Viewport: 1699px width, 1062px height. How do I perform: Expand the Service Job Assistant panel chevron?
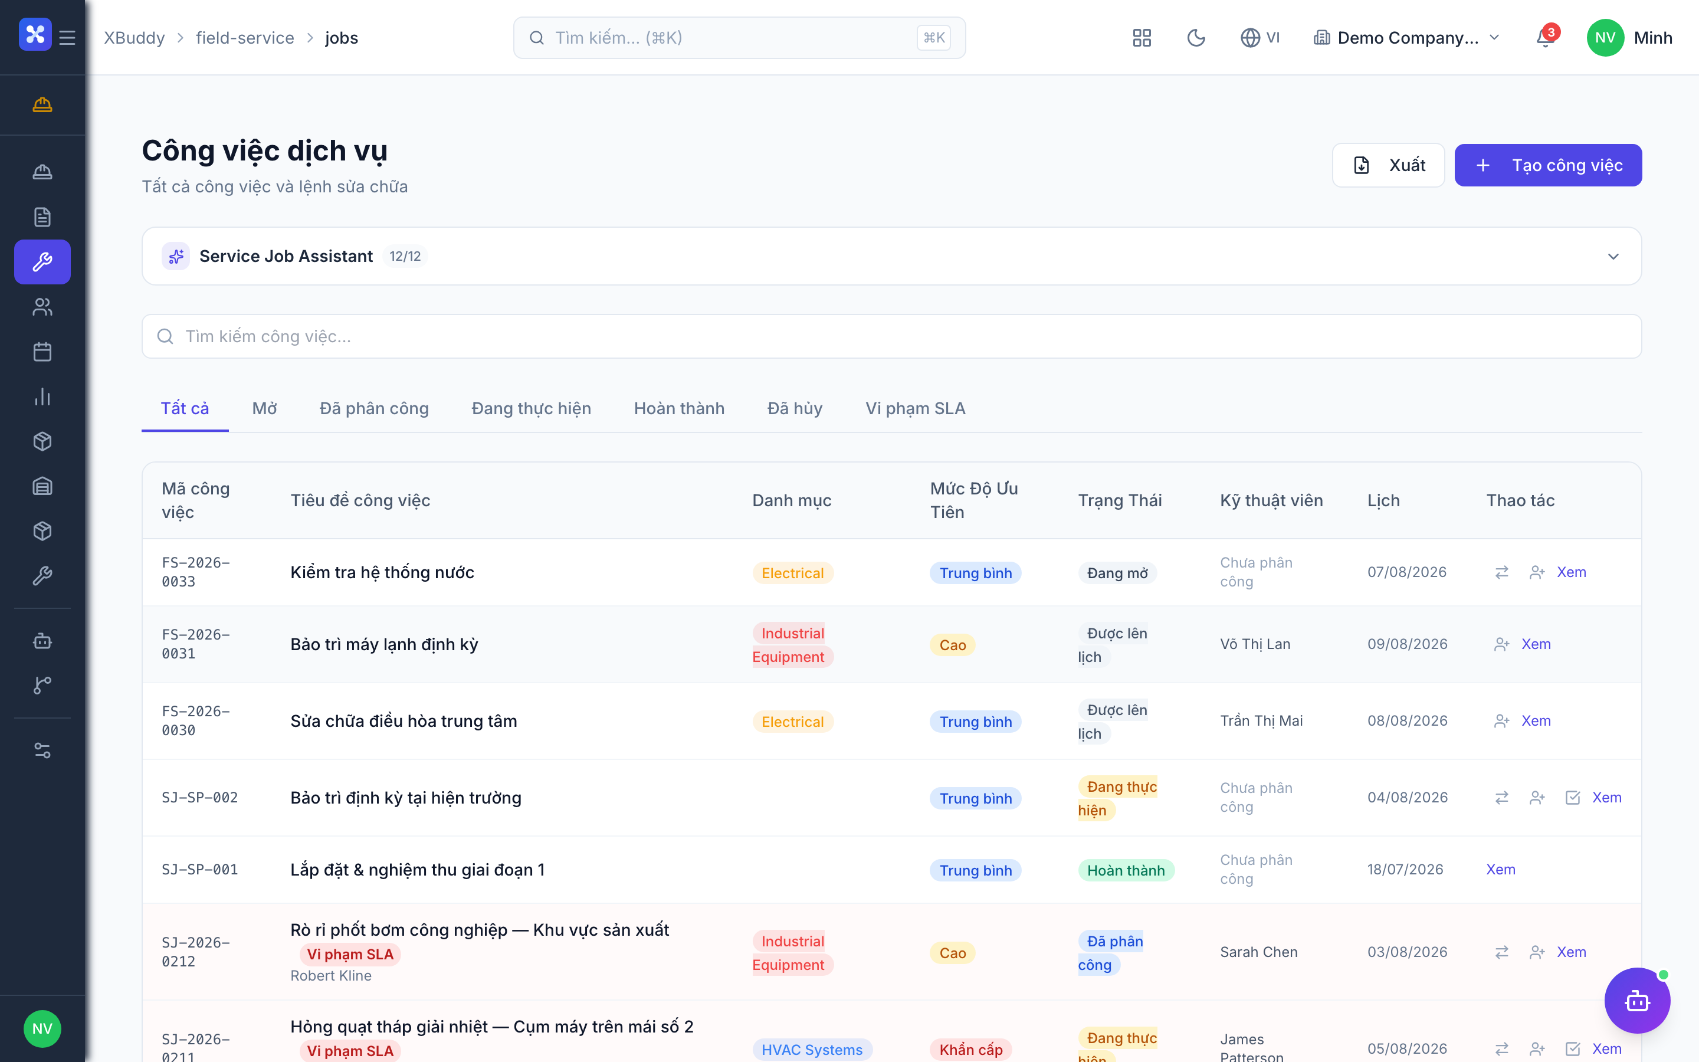pyautogui.click(x=1613, y=257)
